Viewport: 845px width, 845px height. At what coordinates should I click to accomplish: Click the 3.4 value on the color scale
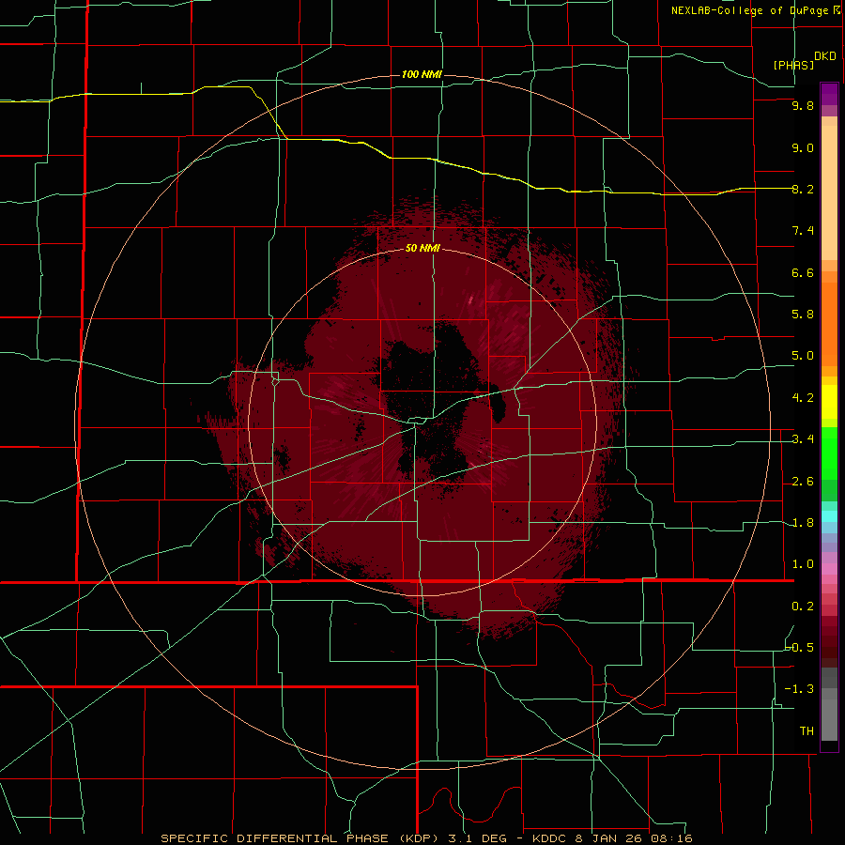click(803, 439)
